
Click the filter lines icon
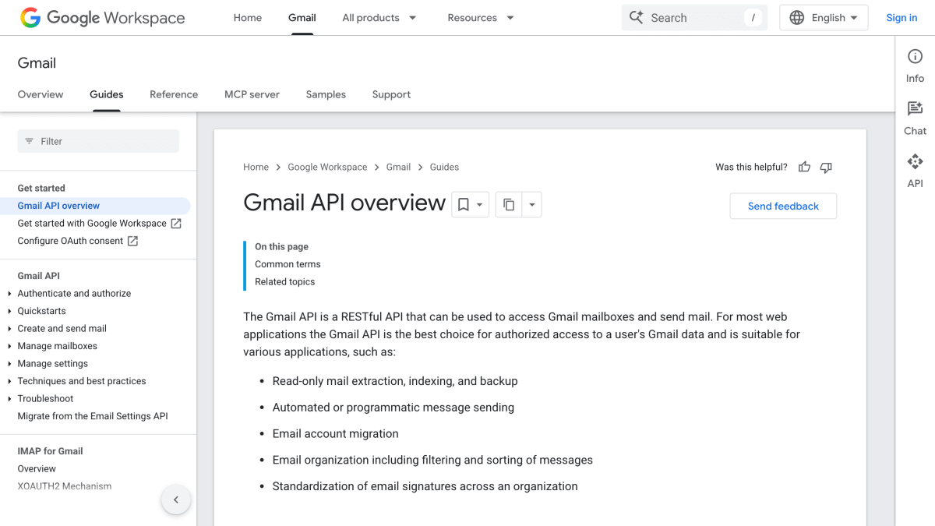(30, 141)
